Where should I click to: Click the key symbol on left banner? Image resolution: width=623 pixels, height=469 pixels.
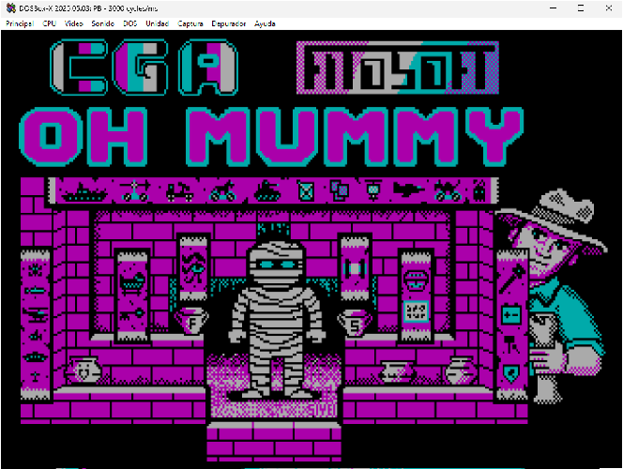132,314
